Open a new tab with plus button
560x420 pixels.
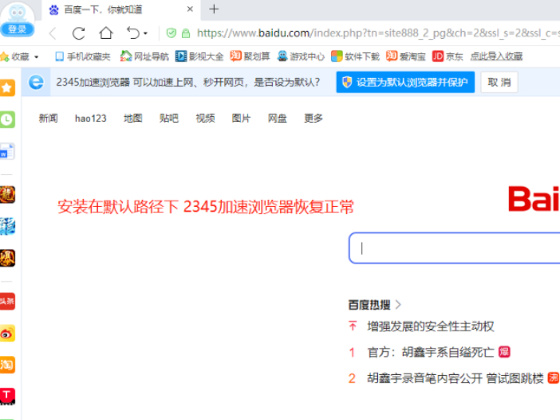coord(214,9)
